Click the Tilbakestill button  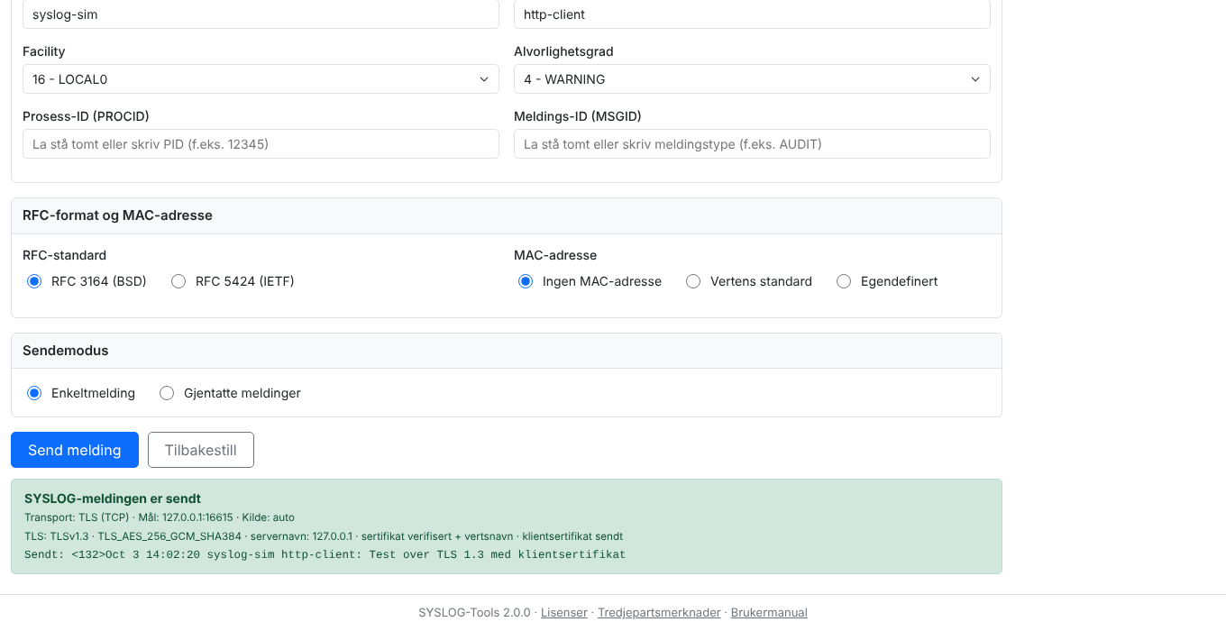pyautogui.click(x=201, y=450)
